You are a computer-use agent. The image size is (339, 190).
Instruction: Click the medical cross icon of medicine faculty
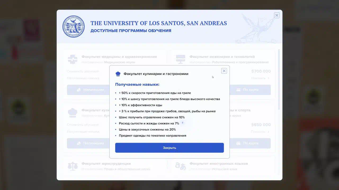pos(73,59)
